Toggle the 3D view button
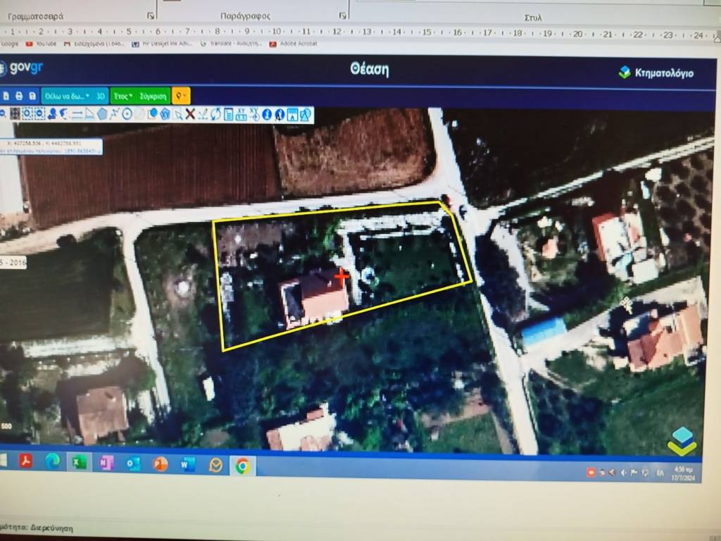Screen dimensions: 721x541 (x=101, y=96)
